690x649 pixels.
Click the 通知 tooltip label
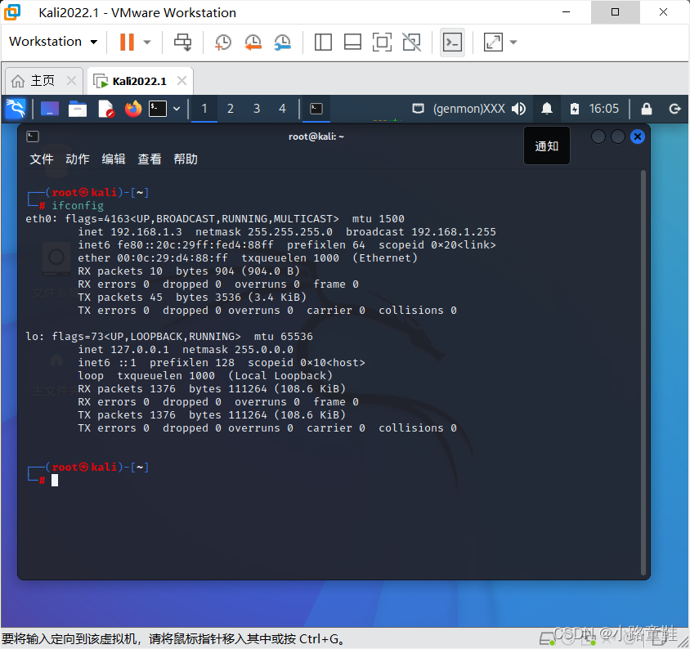click(547, 146)
